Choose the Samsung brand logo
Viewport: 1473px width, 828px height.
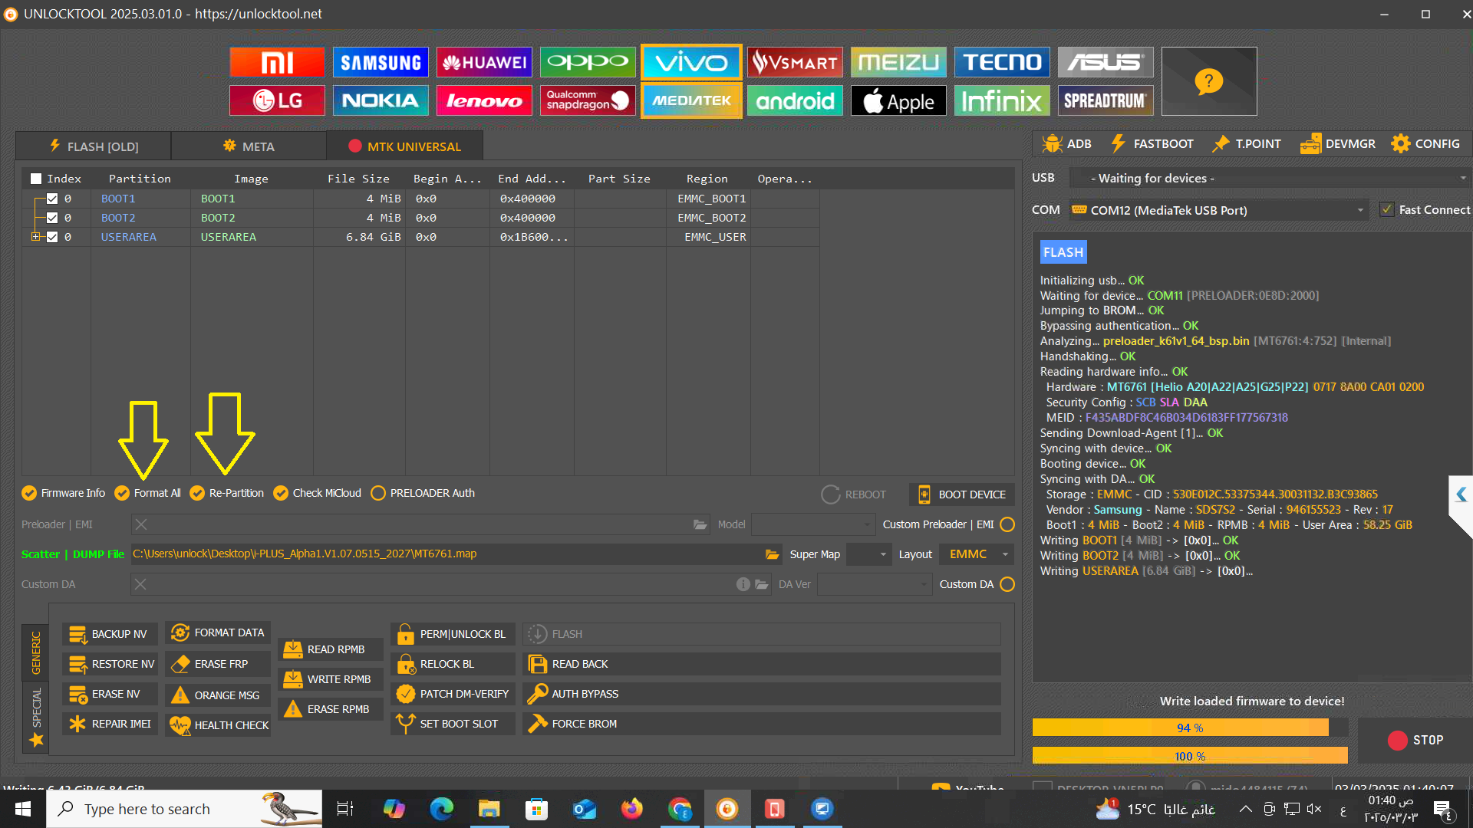[381, 62]
